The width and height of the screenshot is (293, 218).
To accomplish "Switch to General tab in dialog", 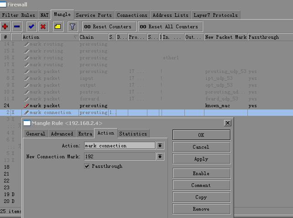I will point(36,134).
